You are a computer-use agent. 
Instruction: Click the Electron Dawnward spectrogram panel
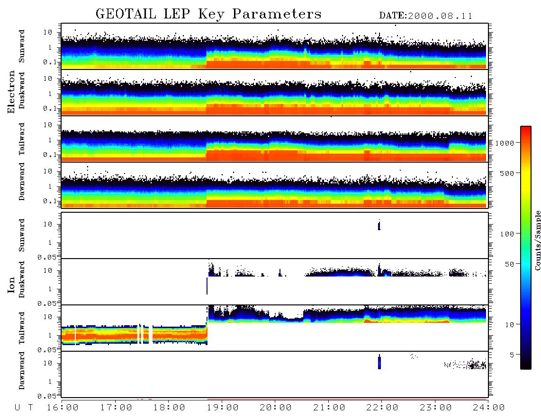275,185
